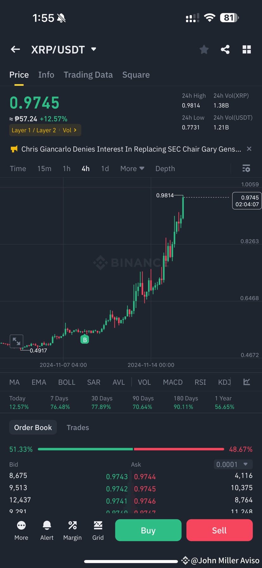262x568 pixels.
Task: Toggle the MA indicator on the chart
Action: coord(14,382)
